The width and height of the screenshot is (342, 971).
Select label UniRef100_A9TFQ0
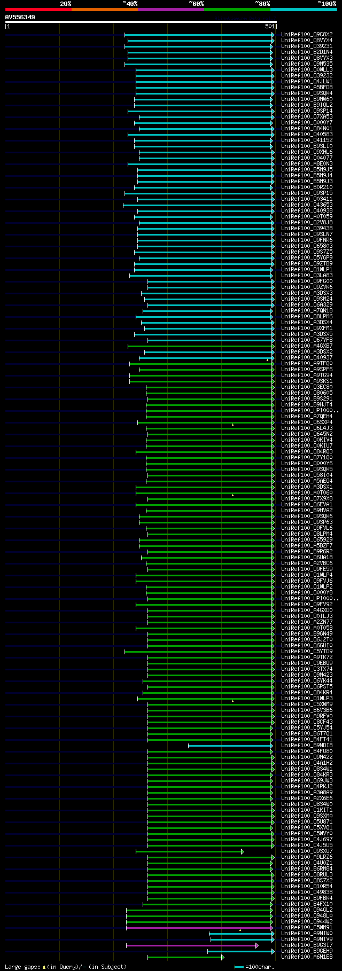(307, 364)
